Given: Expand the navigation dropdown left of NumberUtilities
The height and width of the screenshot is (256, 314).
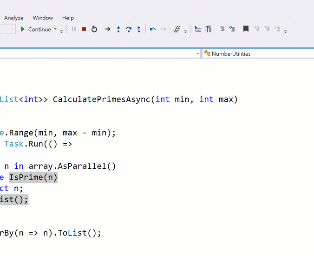Looking at the screenshot, I should [198, 54].
